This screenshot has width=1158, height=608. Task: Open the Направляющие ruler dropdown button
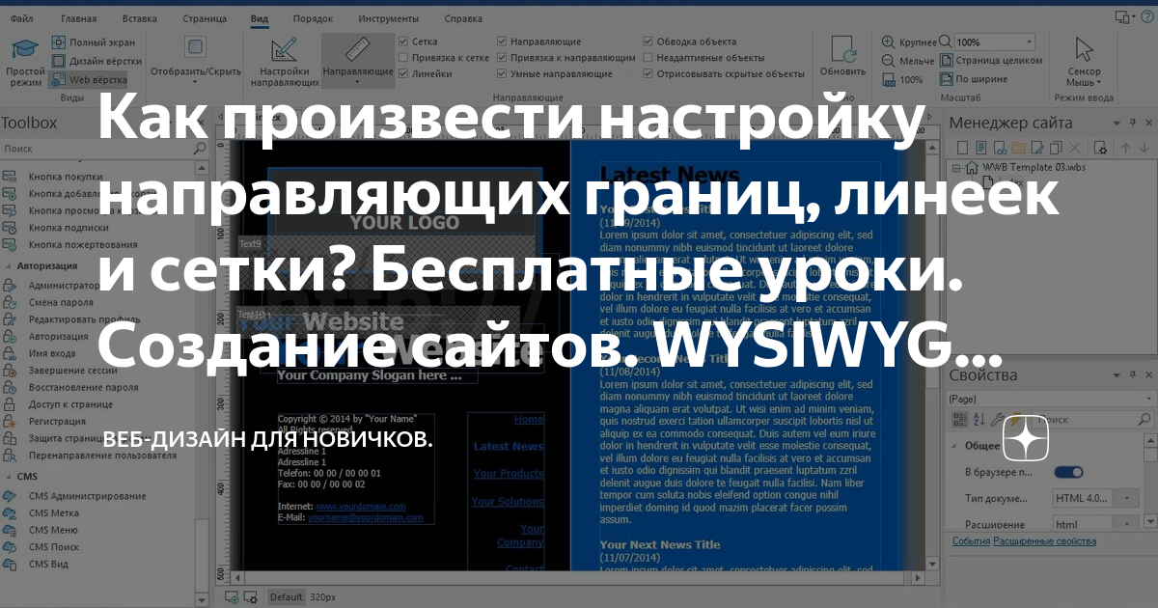click(358, 60)
